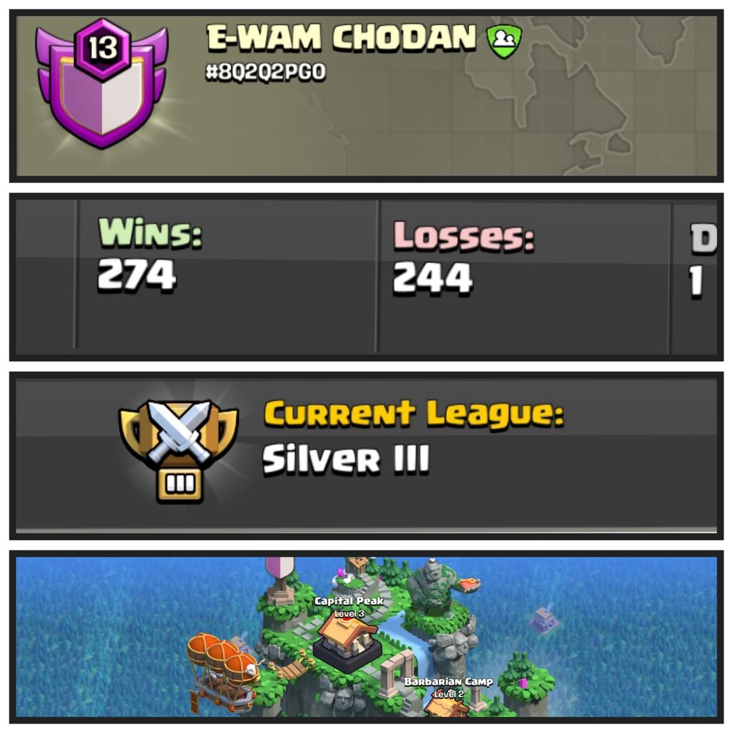Click the clan tag #8Q2Q2PG0

(x=265, y=73)
